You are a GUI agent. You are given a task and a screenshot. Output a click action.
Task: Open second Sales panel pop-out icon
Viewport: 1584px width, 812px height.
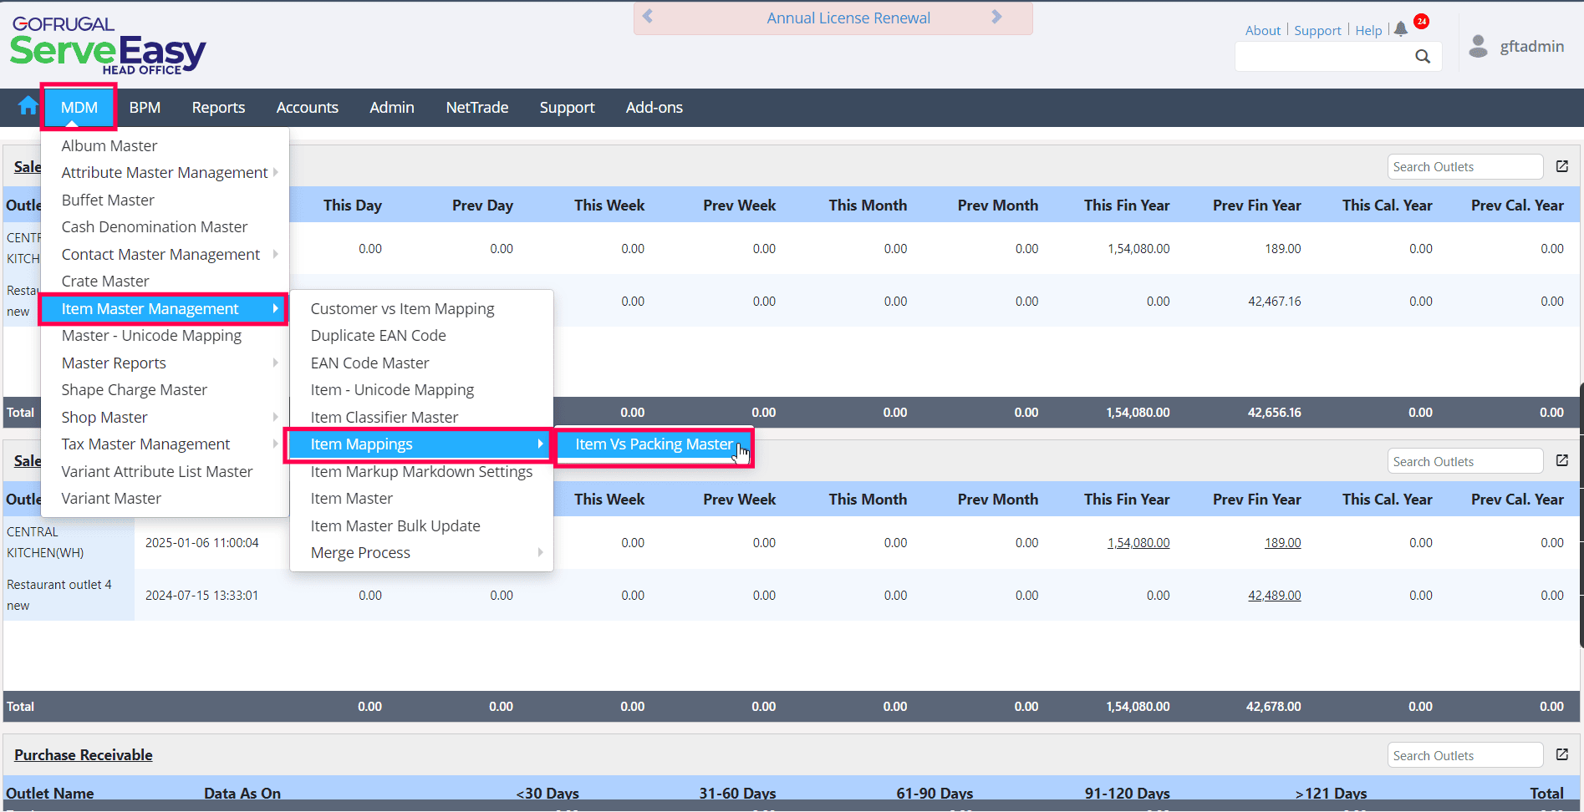[1562, 460]
